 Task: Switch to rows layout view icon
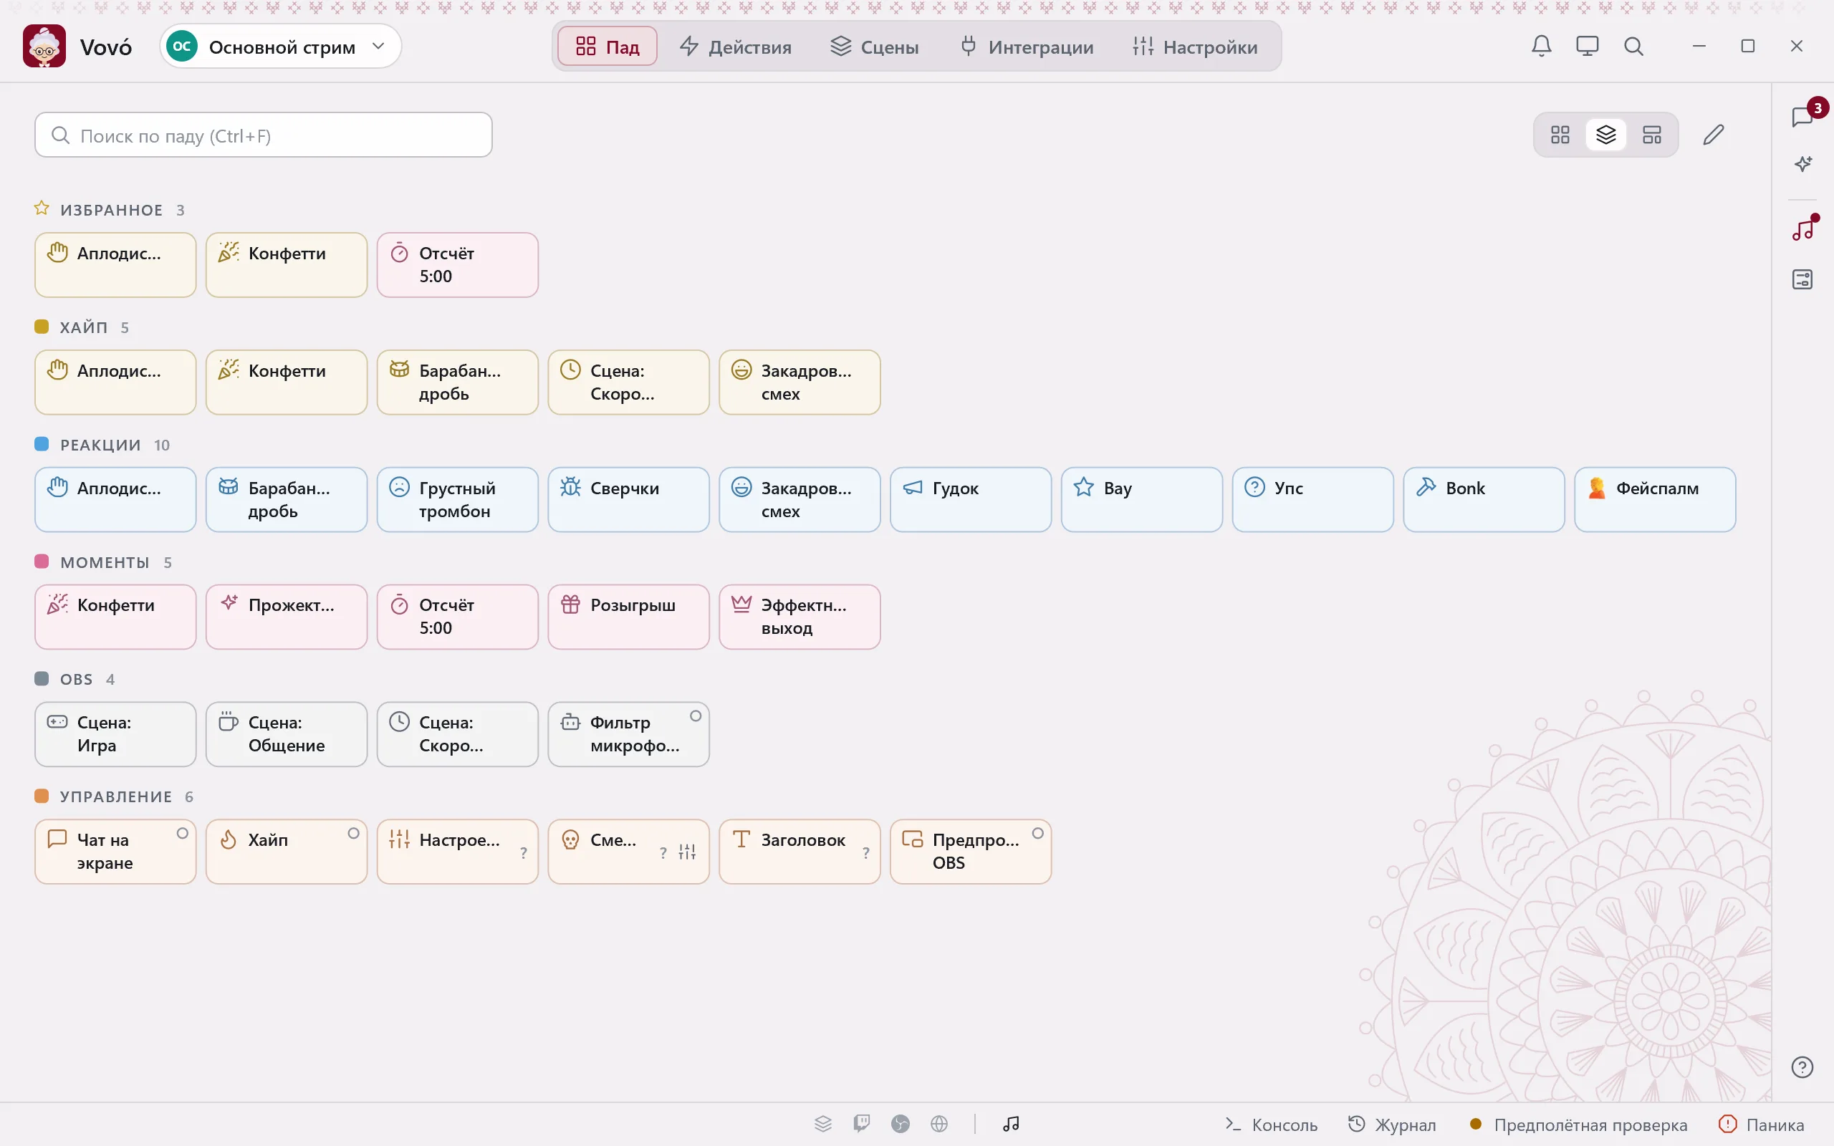tap(1652, 135)
